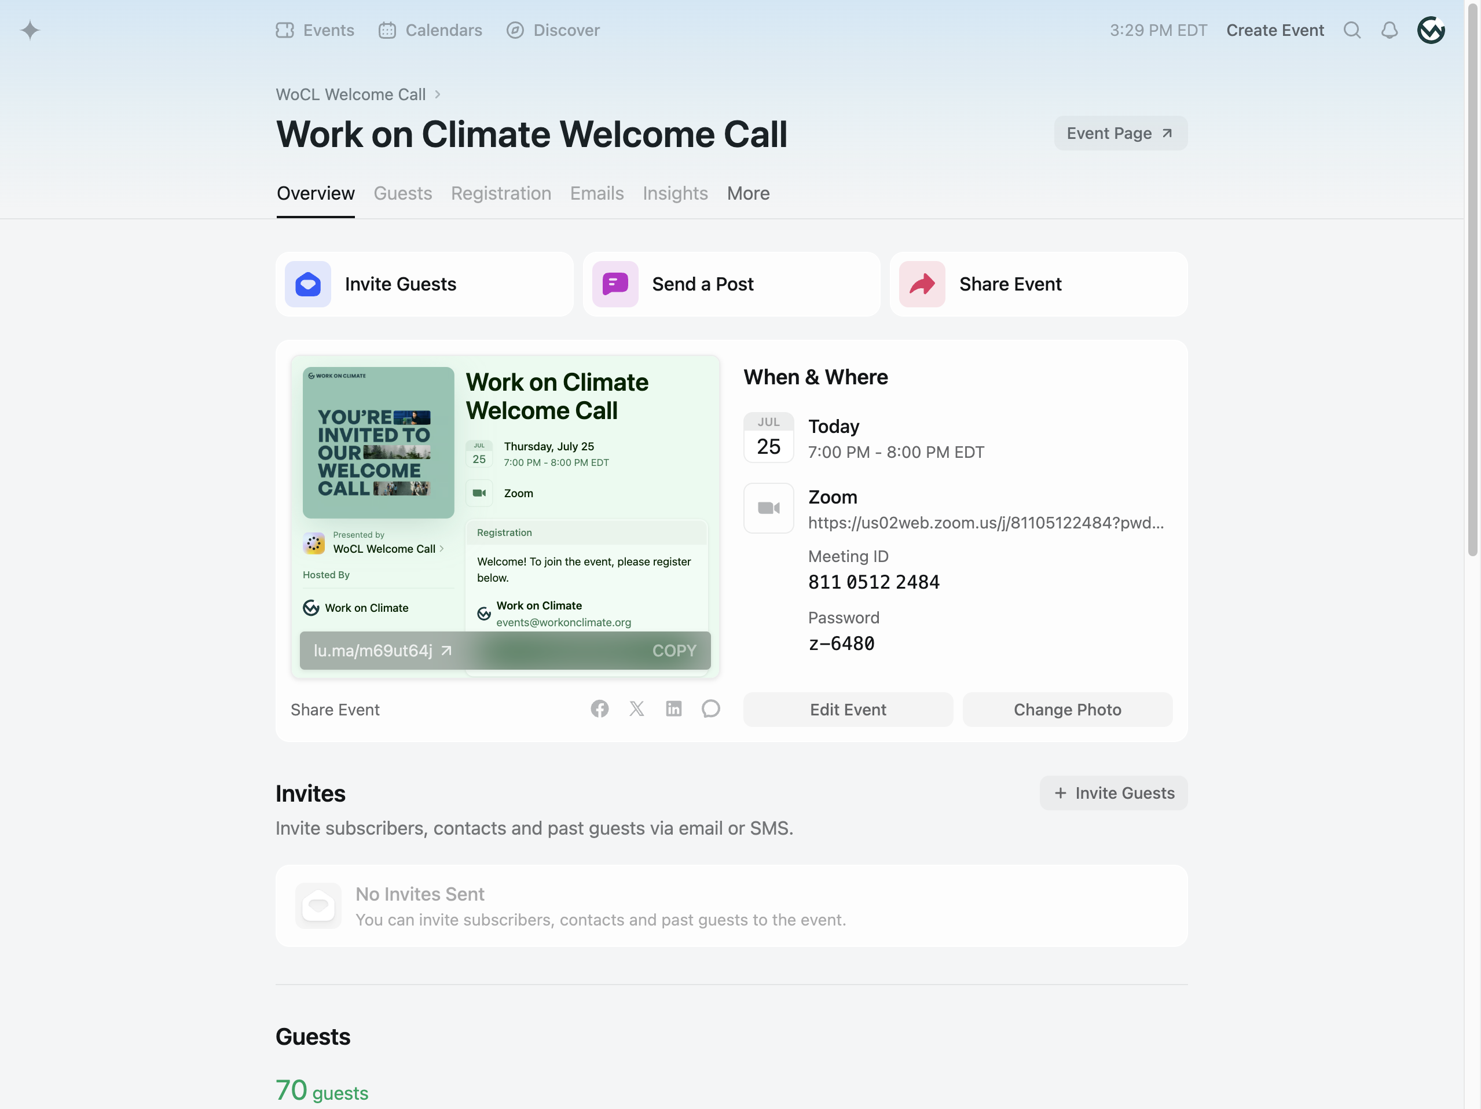The width and height of the screenshot is (1481, 1109).
Task: Click the Zoom video camera icon in When & Where
Action: pos(769,508)
